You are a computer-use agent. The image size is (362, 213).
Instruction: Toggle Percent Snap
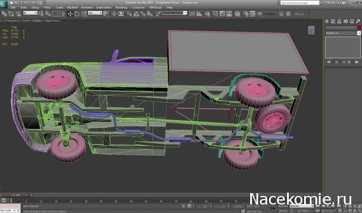coord(143,14)
